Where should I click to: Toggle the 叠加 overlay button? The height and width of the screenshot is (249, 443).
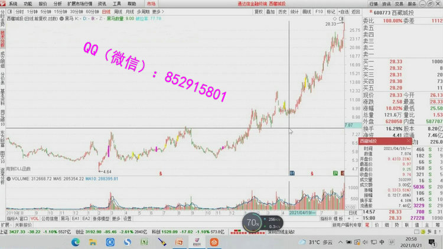pos(270,11)
